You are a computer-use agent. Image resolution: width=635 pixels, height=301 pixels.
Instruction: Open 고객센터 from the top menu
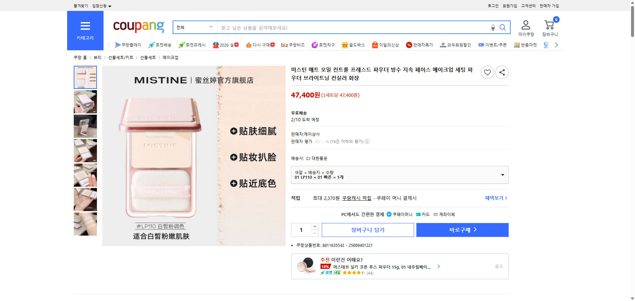pyautogui.click(x=528, y=6)
